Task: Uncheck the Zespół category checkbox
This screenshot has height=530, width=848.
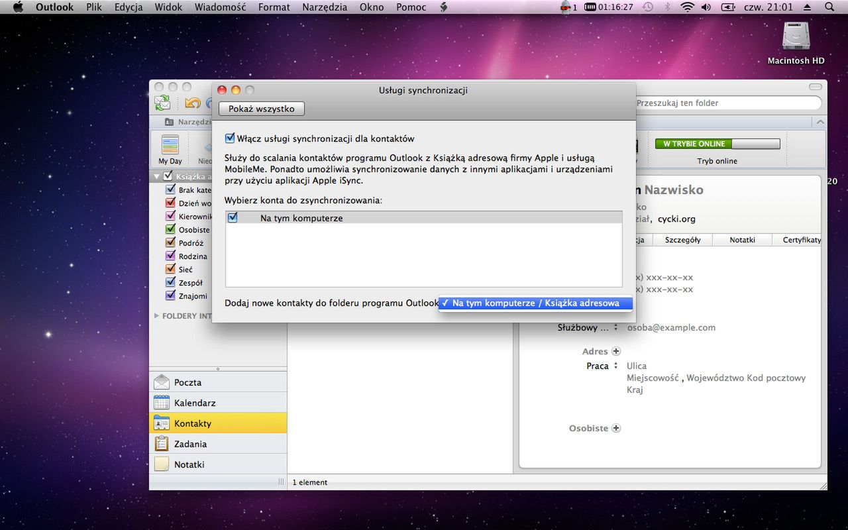Action: 170,283
